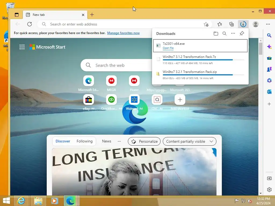The image size is (275, 206).
Task: Open the sidebar Microsoft 365 icon
Action: coord(269,80)
